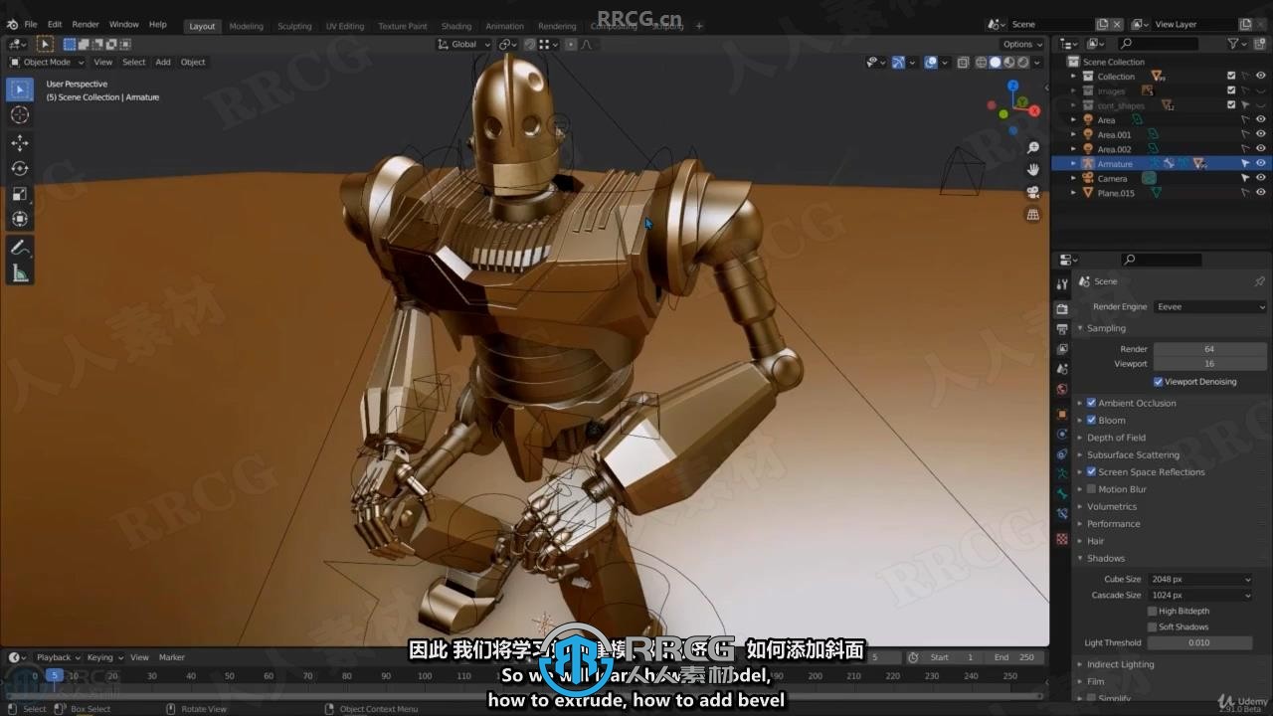Screen dimensions: 1273x716
Task: Hide Armature with its eye icon
Action: 1261,163
